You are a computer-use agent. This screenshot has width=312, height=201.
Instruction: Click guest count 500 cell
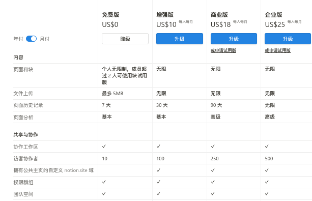[x=269, y=159]
